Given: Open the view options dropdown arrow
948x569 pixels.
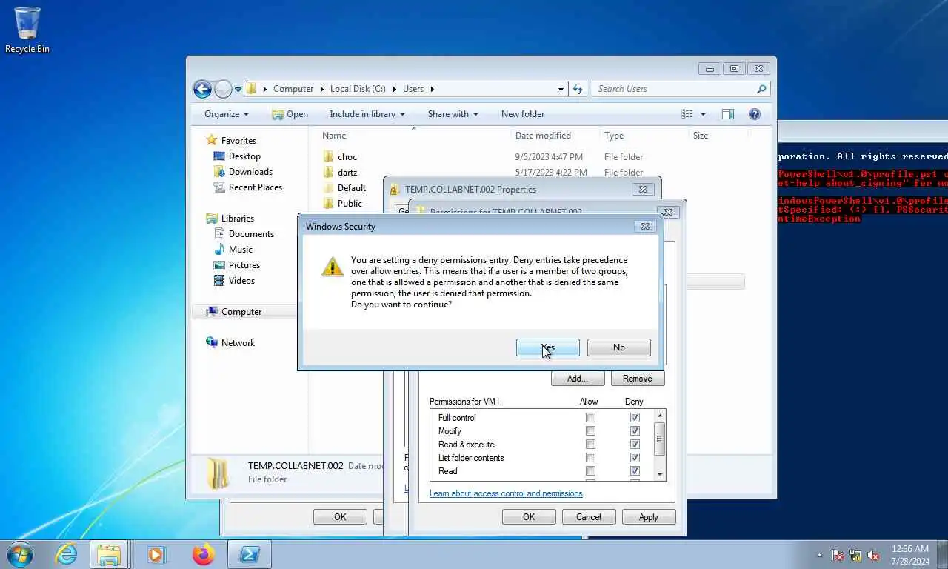Looking at the screenshot, I should (x=703, y=114).
